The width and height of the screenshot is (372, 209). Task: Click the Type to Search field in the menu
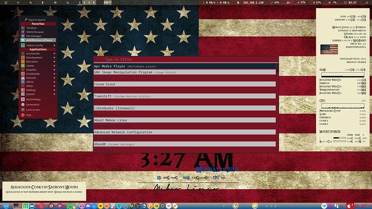tap(38, 20)
